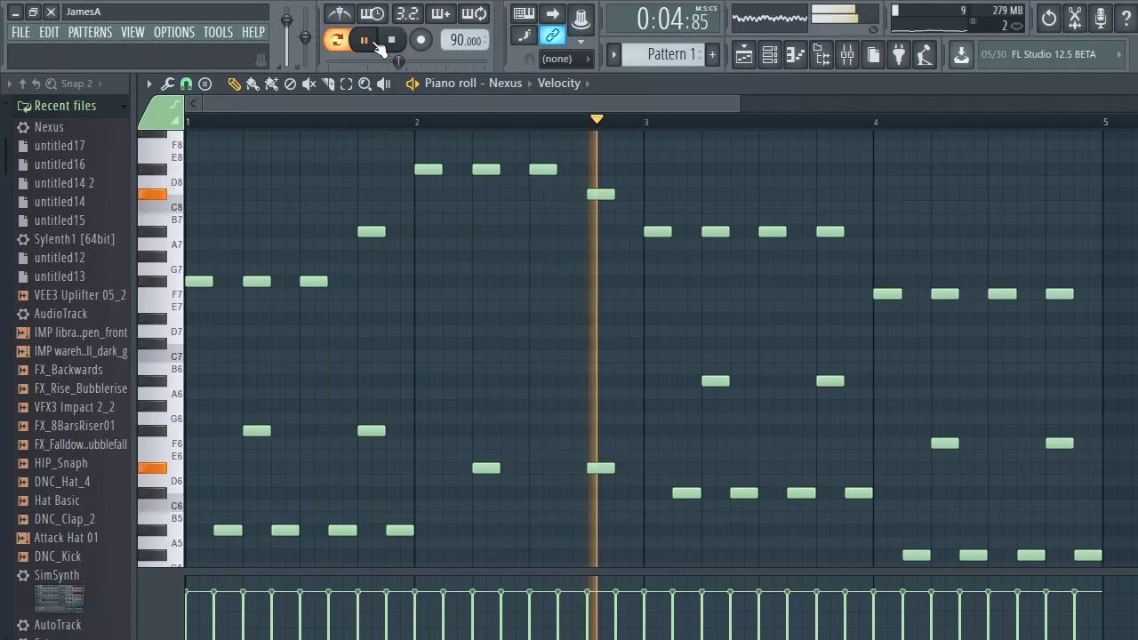Open the Stamp tool circle icon
Image resolution: width=1138 pixels, height=640 pixels.
[x=205, y=84]
